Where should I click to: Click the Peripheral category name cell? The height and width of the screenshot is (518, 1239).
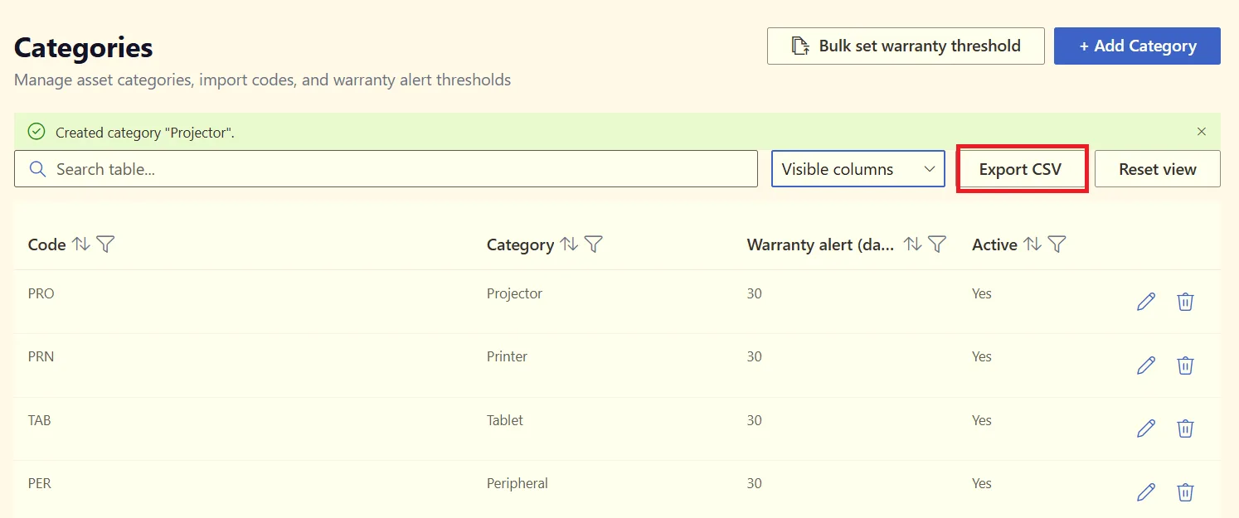click(x=517, y=483)
